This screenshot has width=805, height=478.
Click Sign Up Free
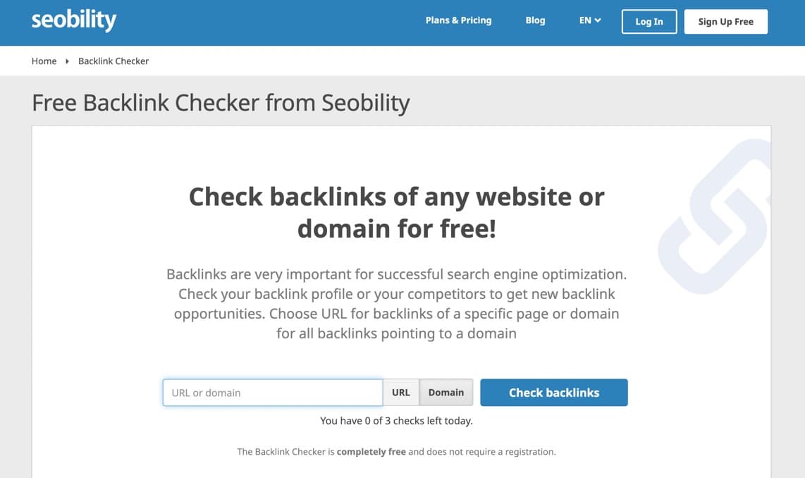point(725,21)
